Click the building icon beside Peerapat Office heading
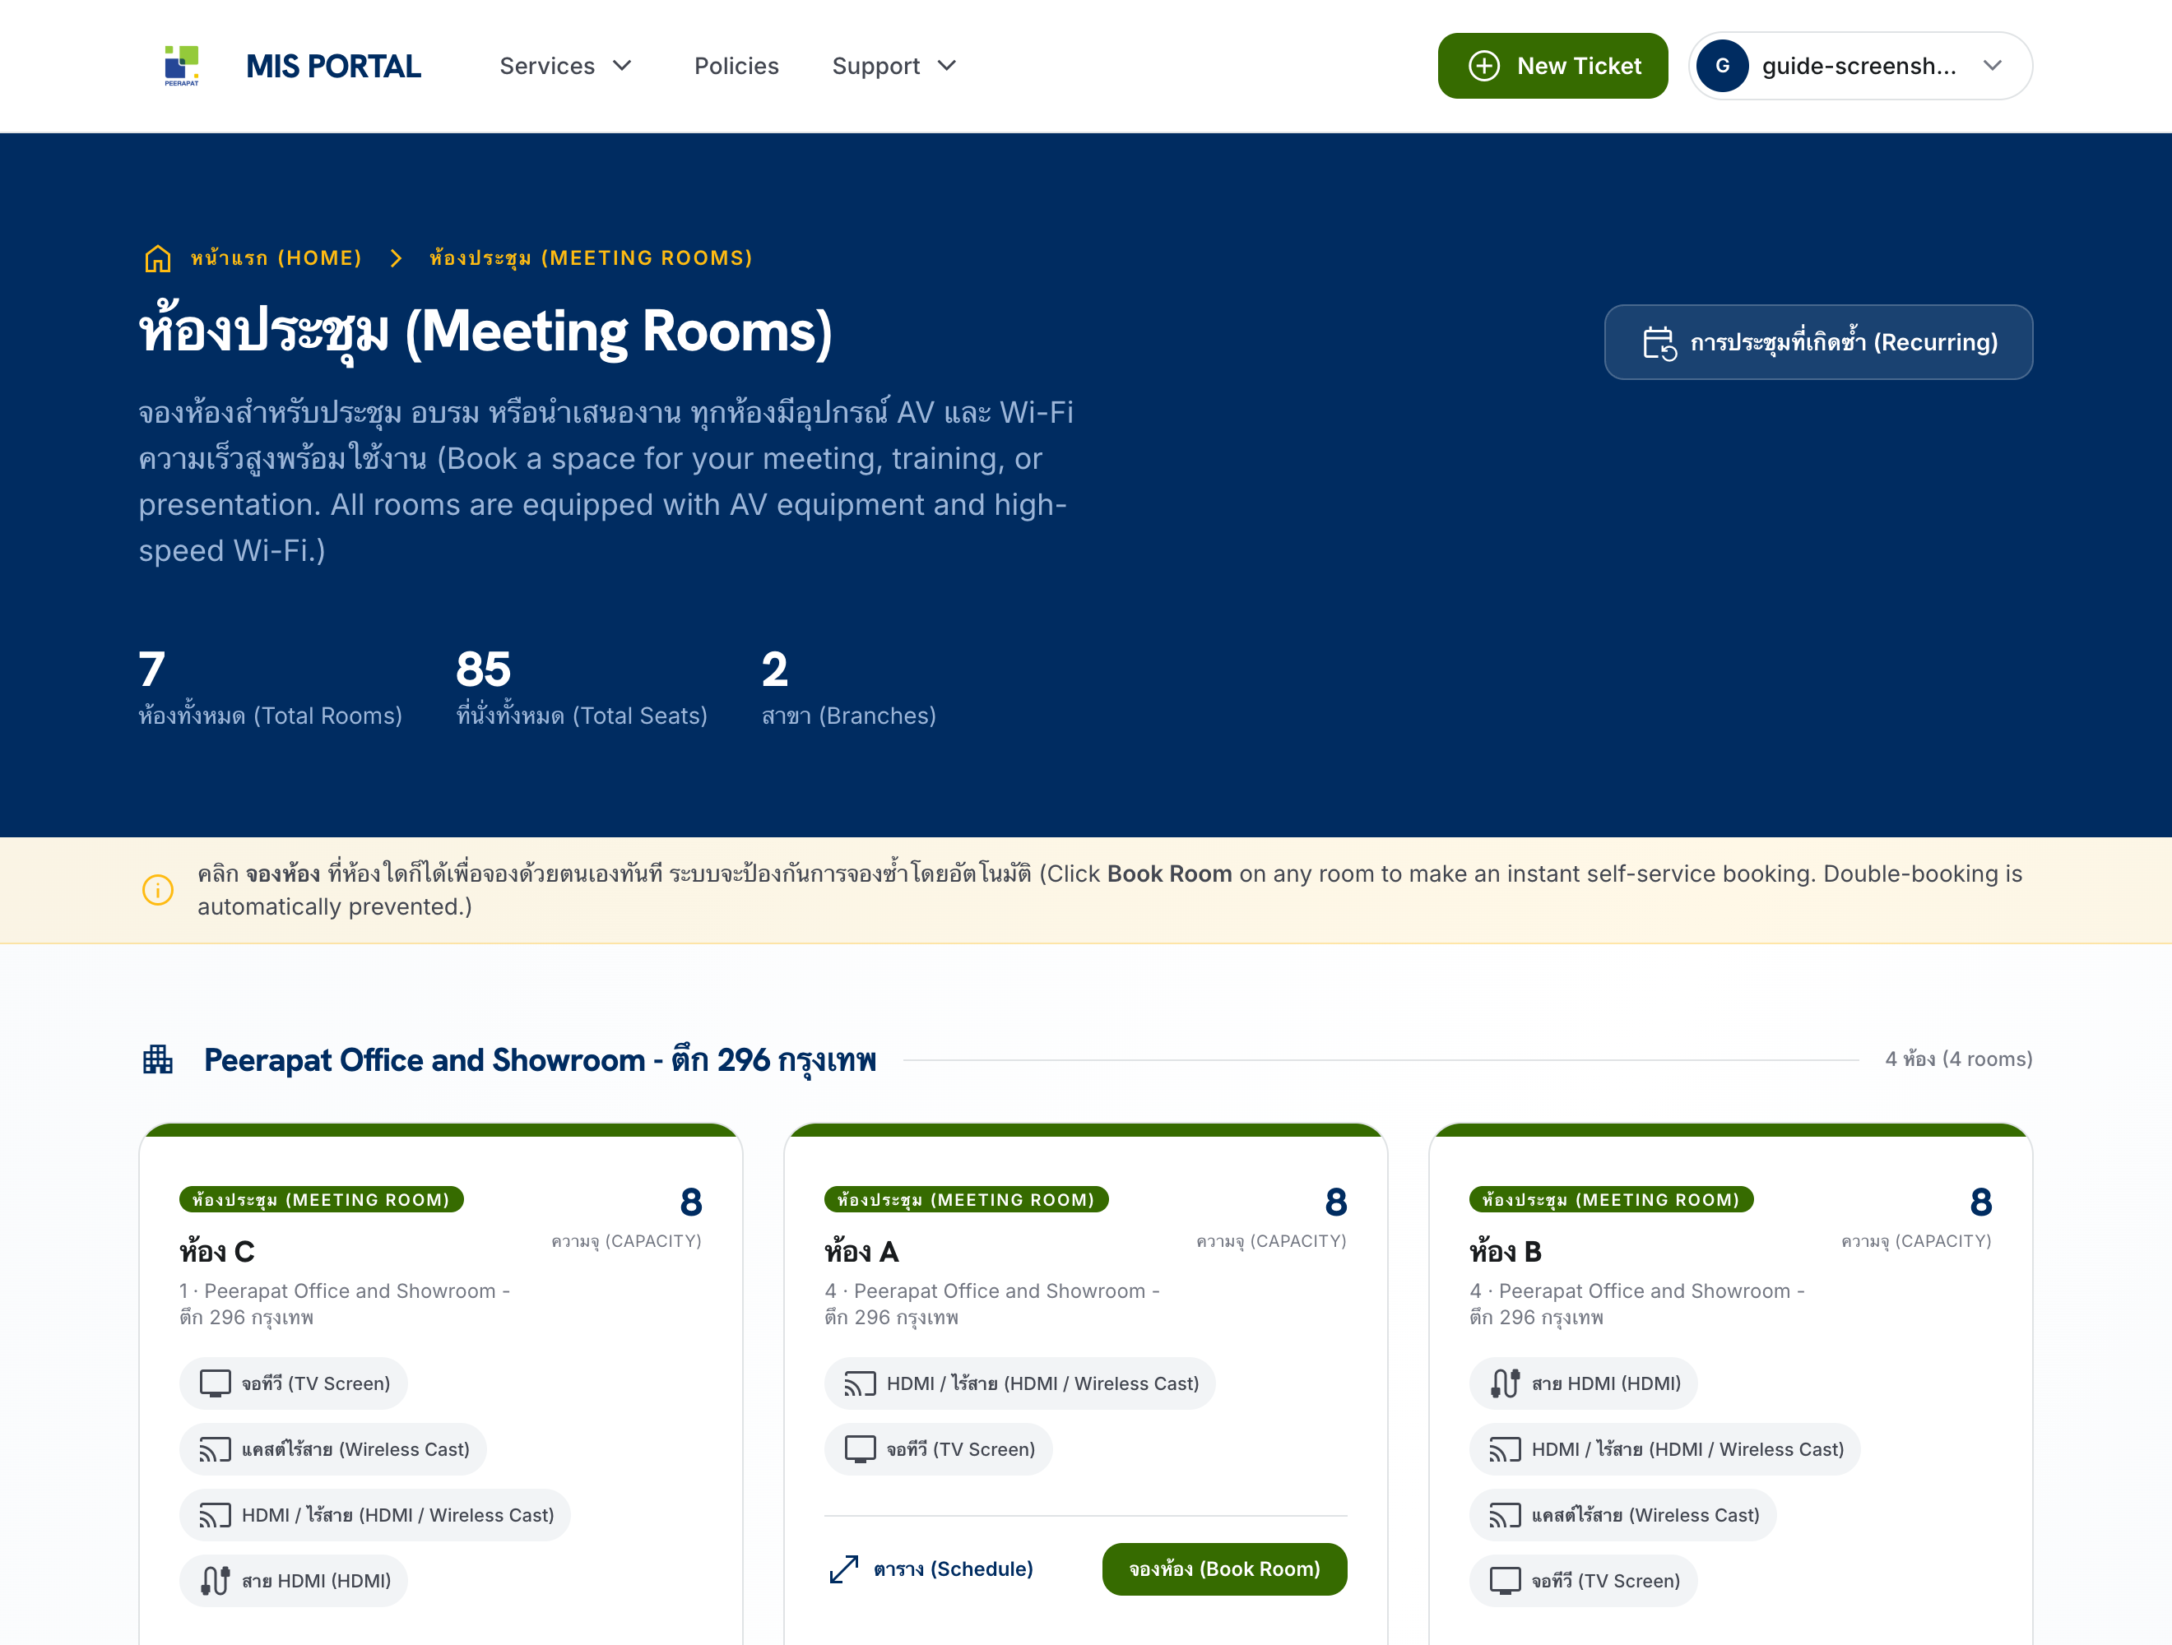The image size is (2172, 1645). pos(157,1059)
